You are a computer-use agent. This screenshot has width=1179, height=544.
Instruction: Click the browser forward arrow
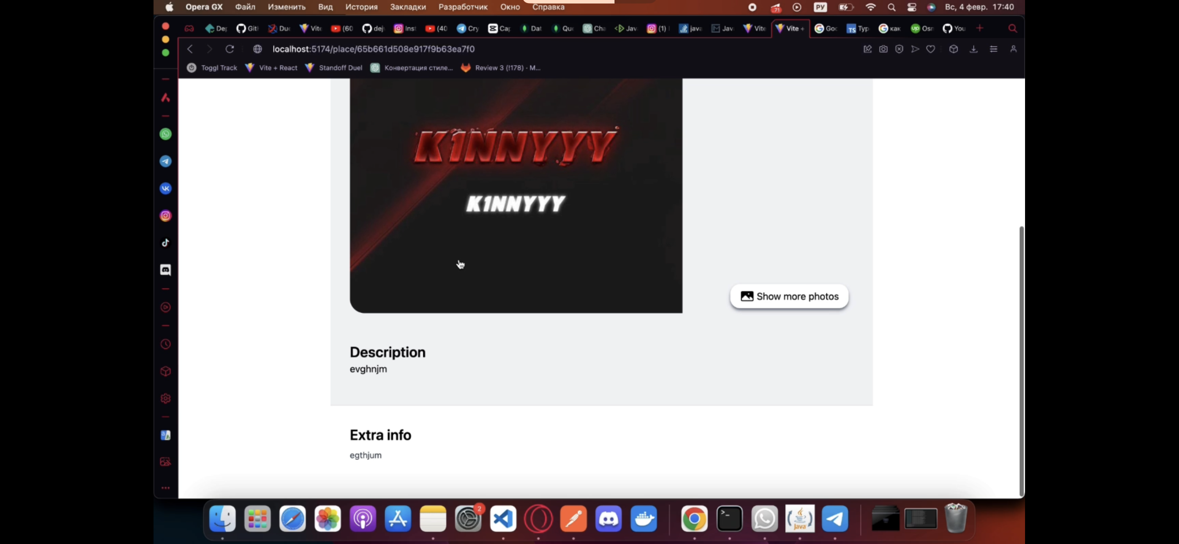(209, 49)
